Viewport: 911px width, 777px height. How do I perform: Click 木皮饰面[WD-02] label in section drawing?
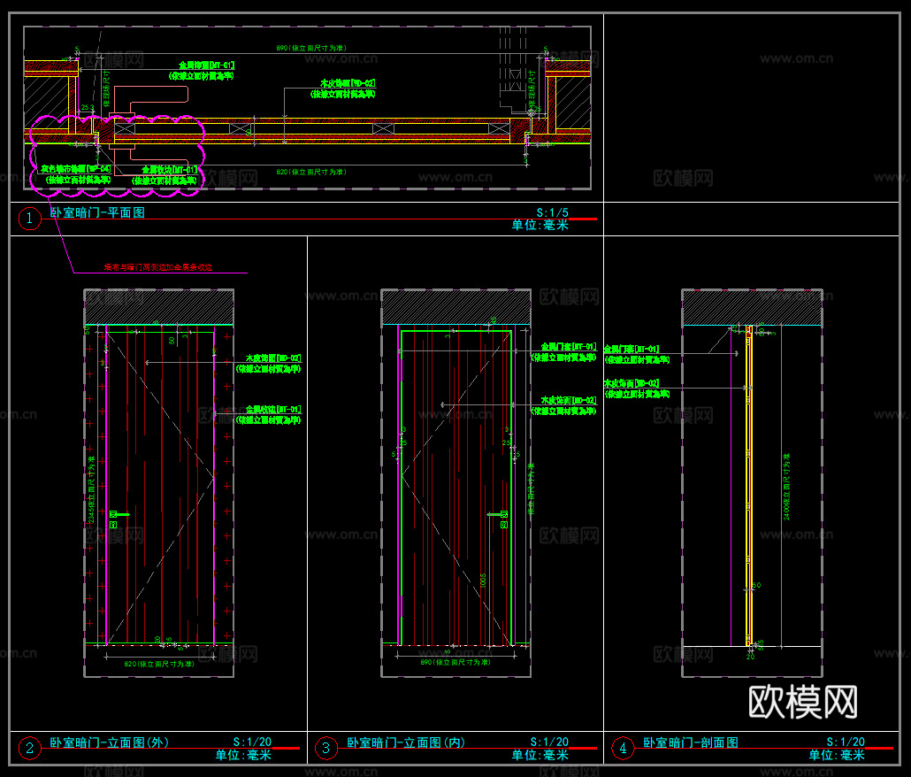632,383
